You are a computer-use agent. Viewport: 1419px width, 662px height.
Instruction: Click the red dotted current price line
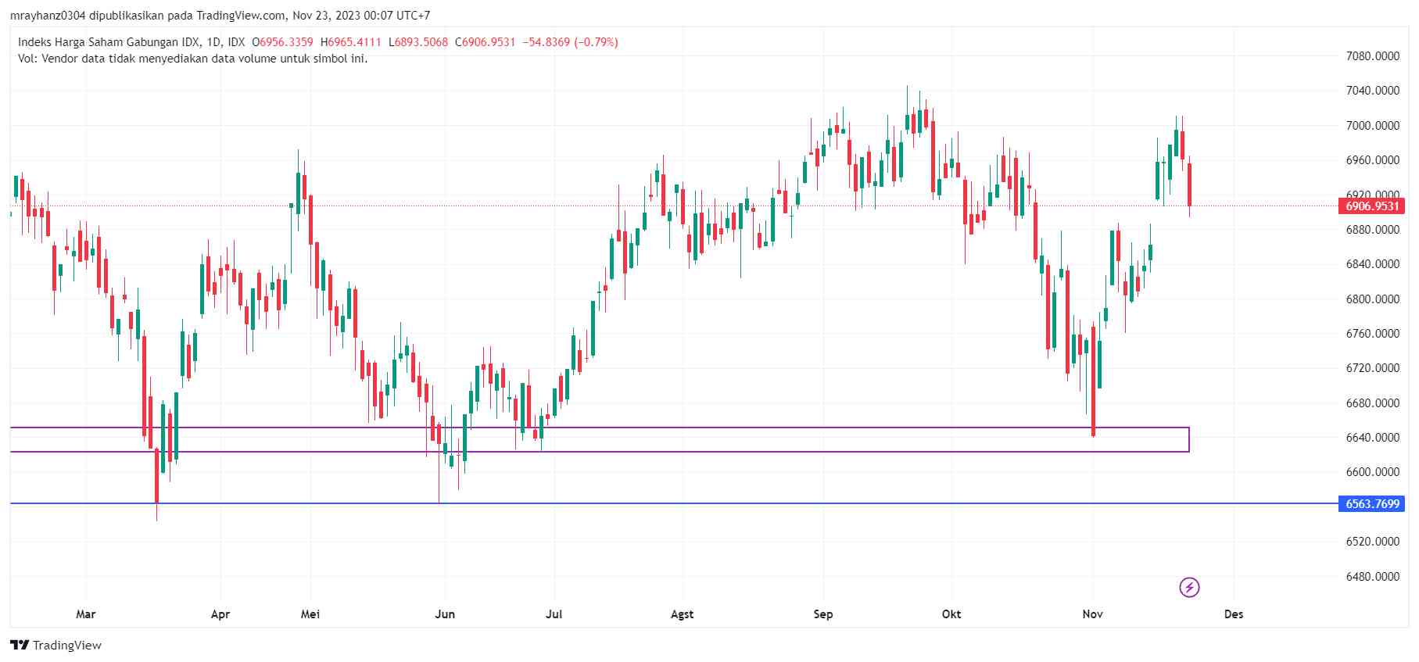click(x=860, y=206)
